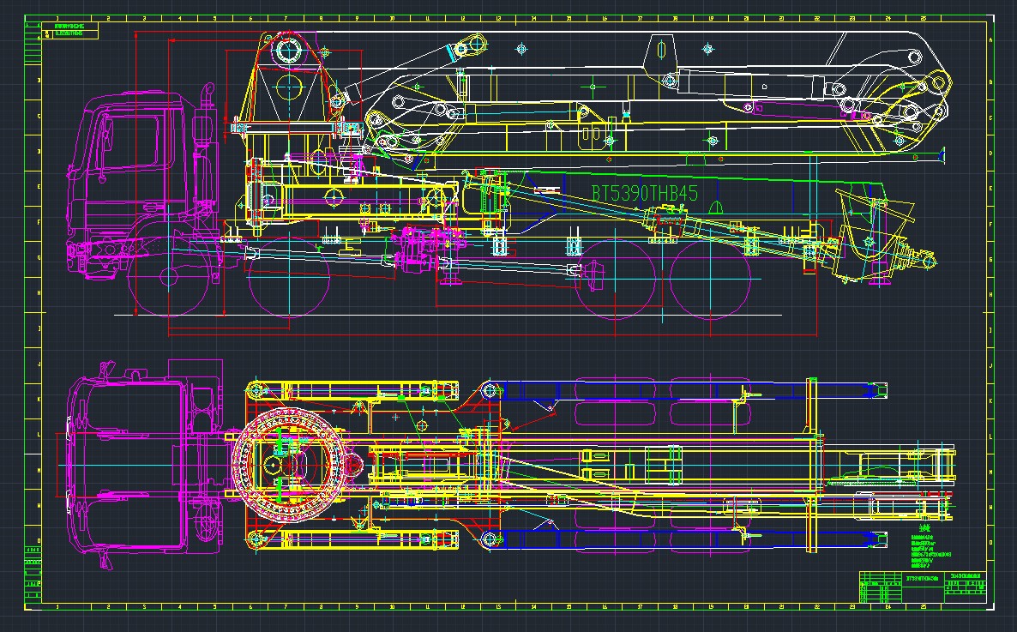The height and width of the screenshot is (632, 1017).
Task: Select the BT5390THB45 model label on side view
Action: (x=645, y=193)
